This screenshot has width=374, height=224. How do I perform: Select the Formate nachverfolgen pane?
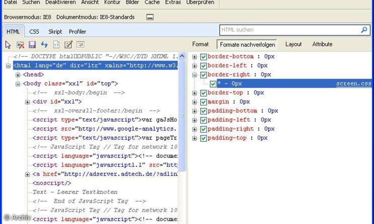tap(247, 44)
